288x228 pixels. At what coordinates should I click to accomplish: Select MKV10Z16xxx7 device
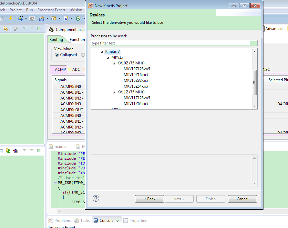(x=136, y=75)
